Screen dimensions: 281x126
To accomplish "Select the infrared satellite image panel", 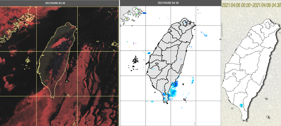I will point(60,66).
